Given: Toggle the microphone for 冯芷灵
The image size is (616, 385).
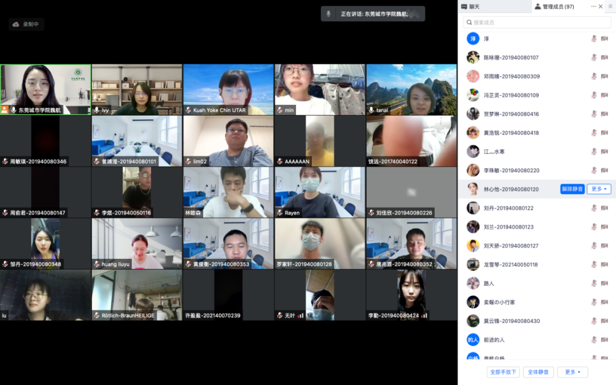Looking at the screenshot, I should (594, 95).
